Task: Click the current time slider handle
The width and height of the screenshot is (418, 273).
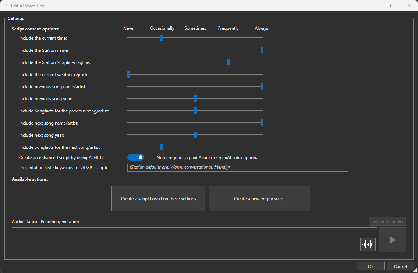Action: (x=162, y=38)
